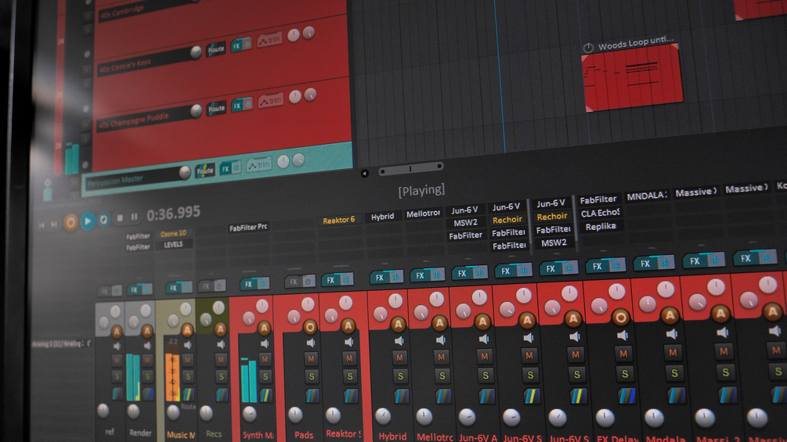Toggle the transport Repeat loop button

(x=103, y=220)
